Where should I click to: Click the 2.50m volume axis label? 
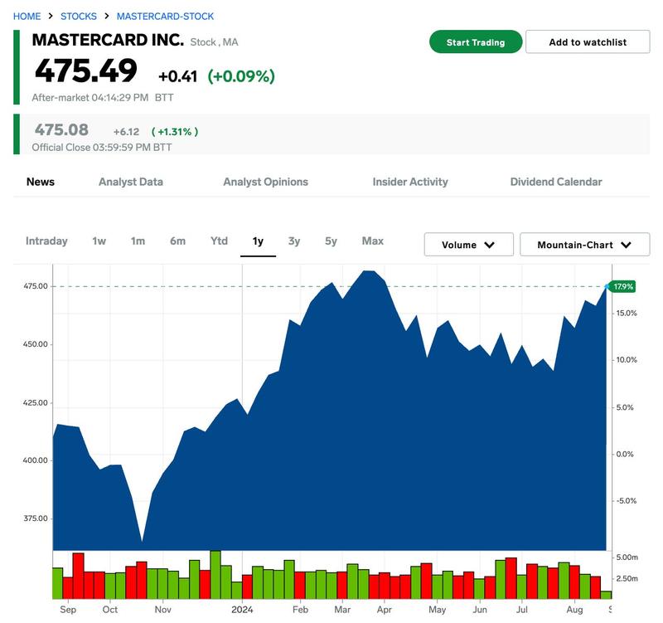[x=627, y=578]
